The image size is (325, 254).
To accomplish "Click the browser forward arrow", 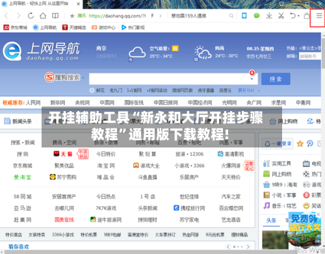I will (x=19, y=16).
